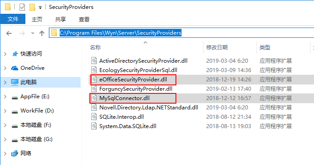Screen dimensions: 314x165
Task: Switch to the 查看 ribbon tab
Action: (84, 20)
